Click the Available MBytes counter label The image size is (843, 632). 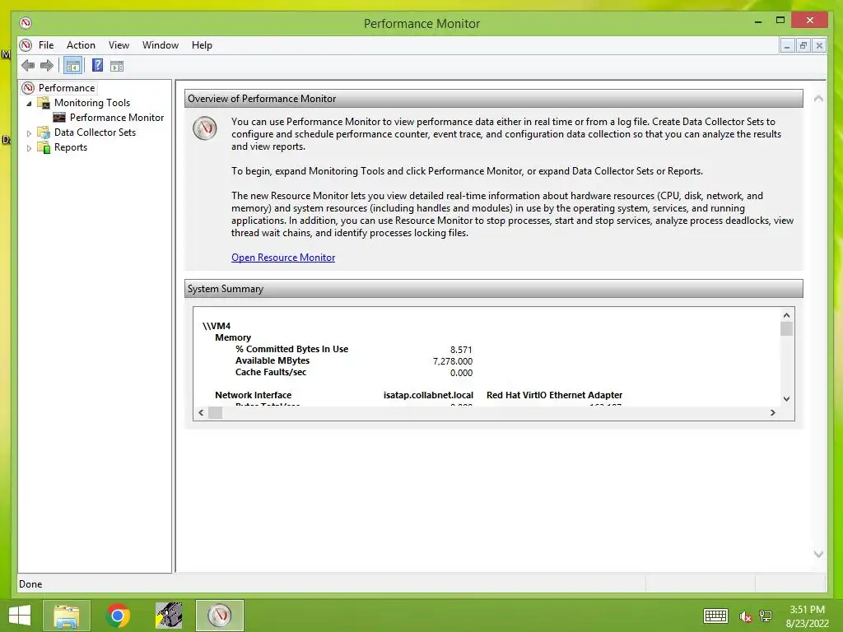tap(272, 360)
